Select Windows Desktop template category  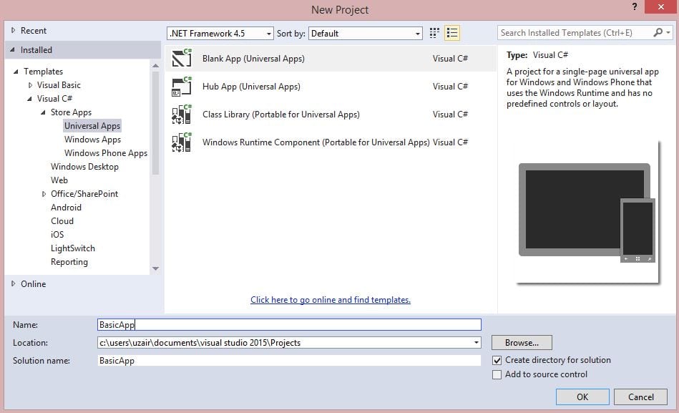point(84,167)
